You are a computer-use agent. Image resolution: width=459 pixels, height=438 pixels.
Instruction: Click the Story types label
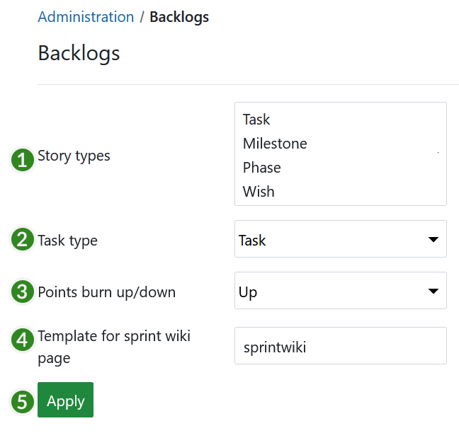click(74, 156)
